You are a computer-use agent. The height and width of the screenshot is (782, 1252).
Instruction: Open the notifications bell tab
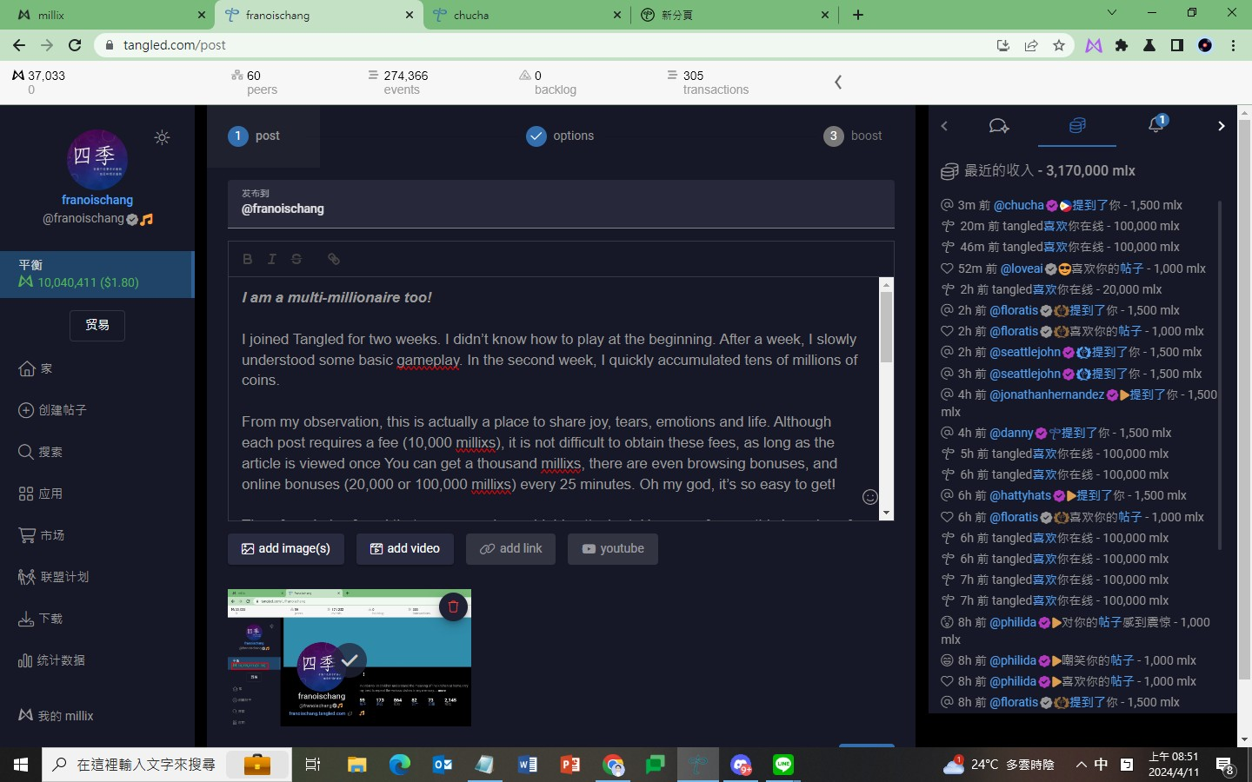(1155, 125)
